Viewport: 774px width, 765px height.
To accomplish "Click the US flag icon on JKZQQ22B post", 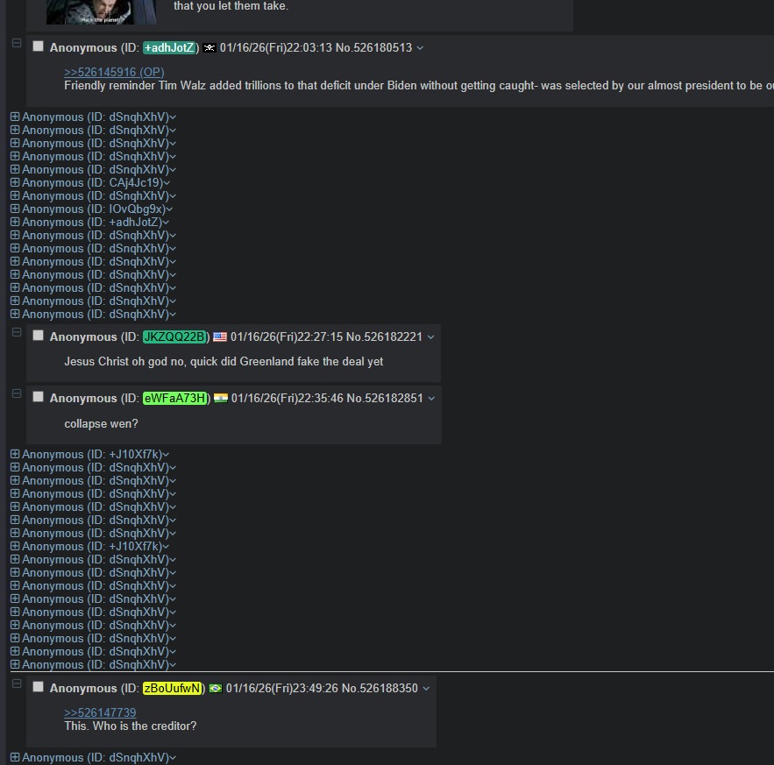I will pyautogui.click(x=220, y=337).
